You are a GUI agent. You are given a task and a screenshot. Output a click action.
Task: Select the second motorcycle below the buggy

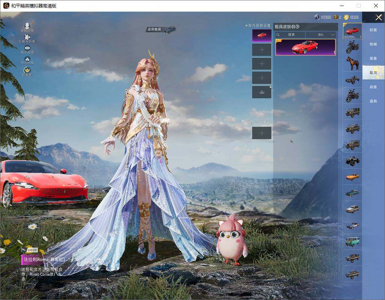352,95
